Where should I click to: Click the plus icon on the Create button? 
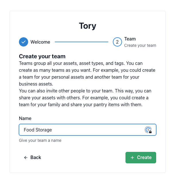pos(132,158)
